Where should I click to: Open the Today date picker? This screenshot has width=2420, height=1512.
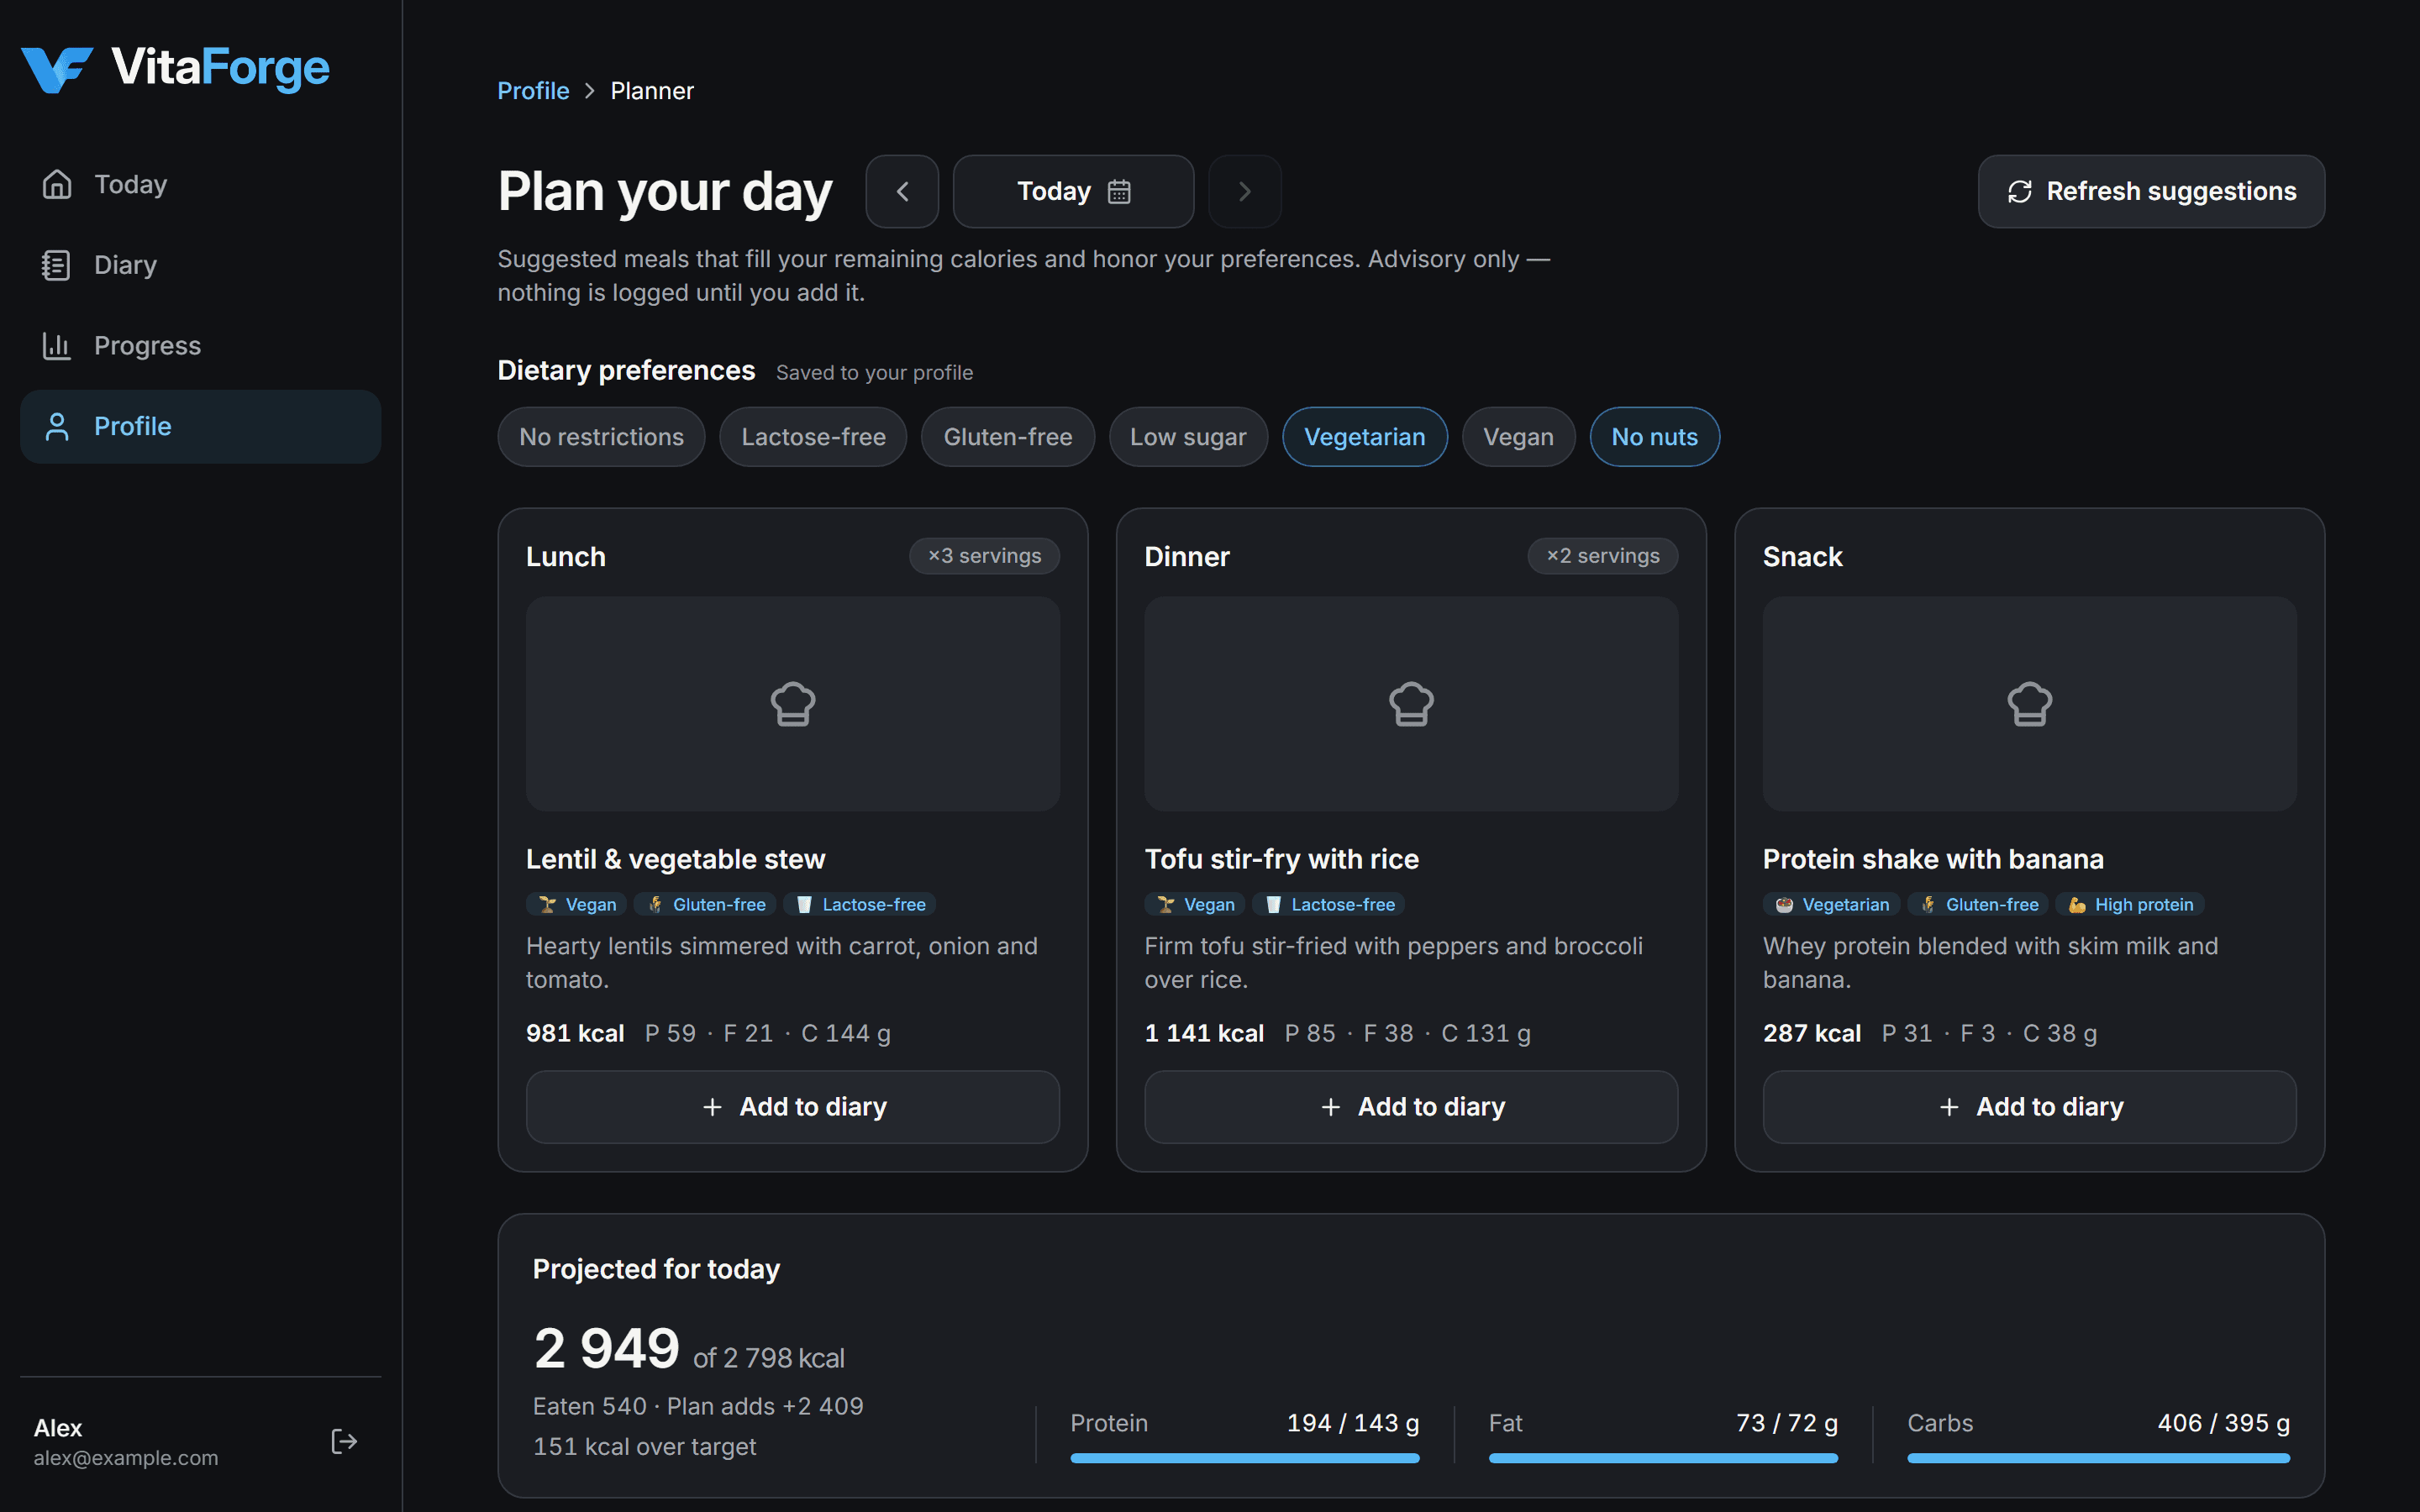[1073, 191]
